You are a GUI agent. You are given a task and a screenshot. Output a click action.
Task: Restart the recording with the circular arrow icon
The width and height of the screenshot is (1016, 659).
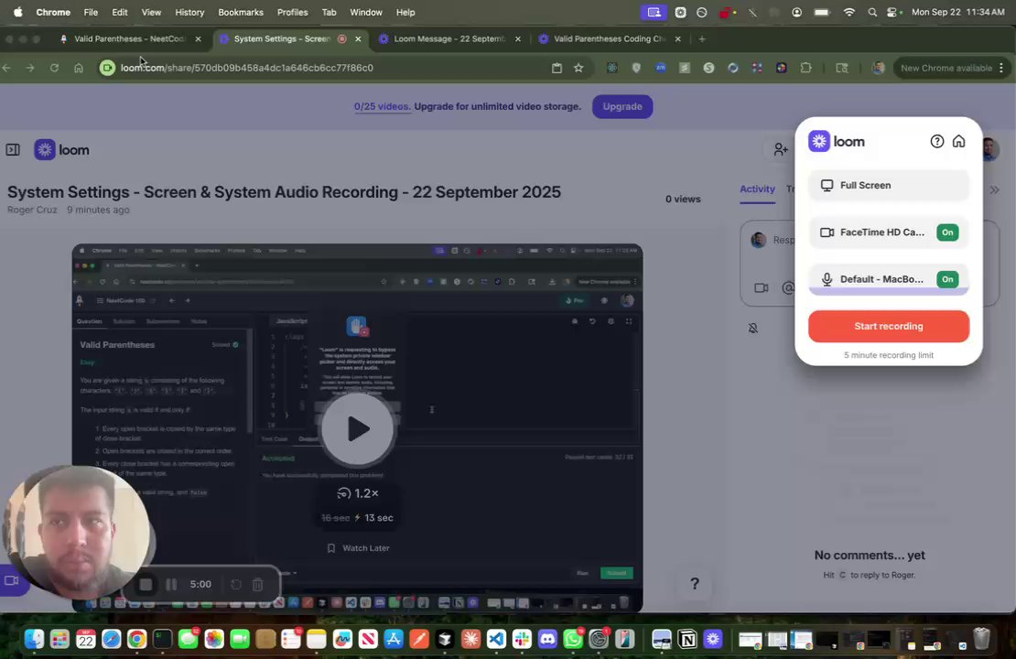pos(236,585)
